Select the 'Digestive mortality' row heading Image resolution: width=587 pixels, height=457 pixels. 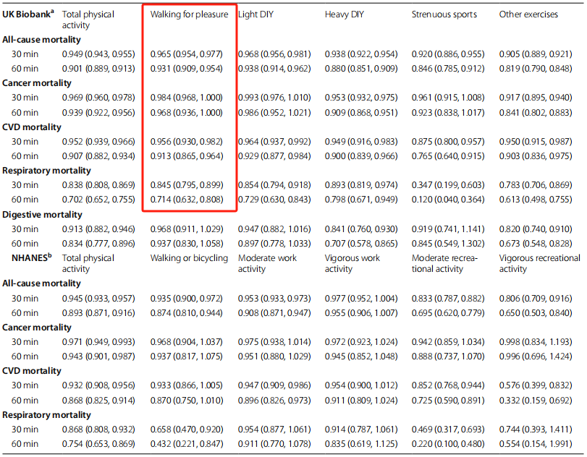click(42, 215)
